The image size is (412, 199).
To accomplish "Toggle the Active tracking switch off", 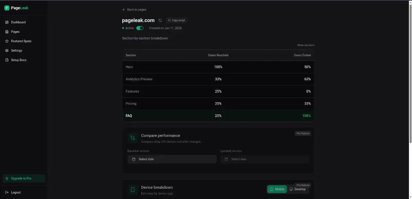I will (140, 28).
